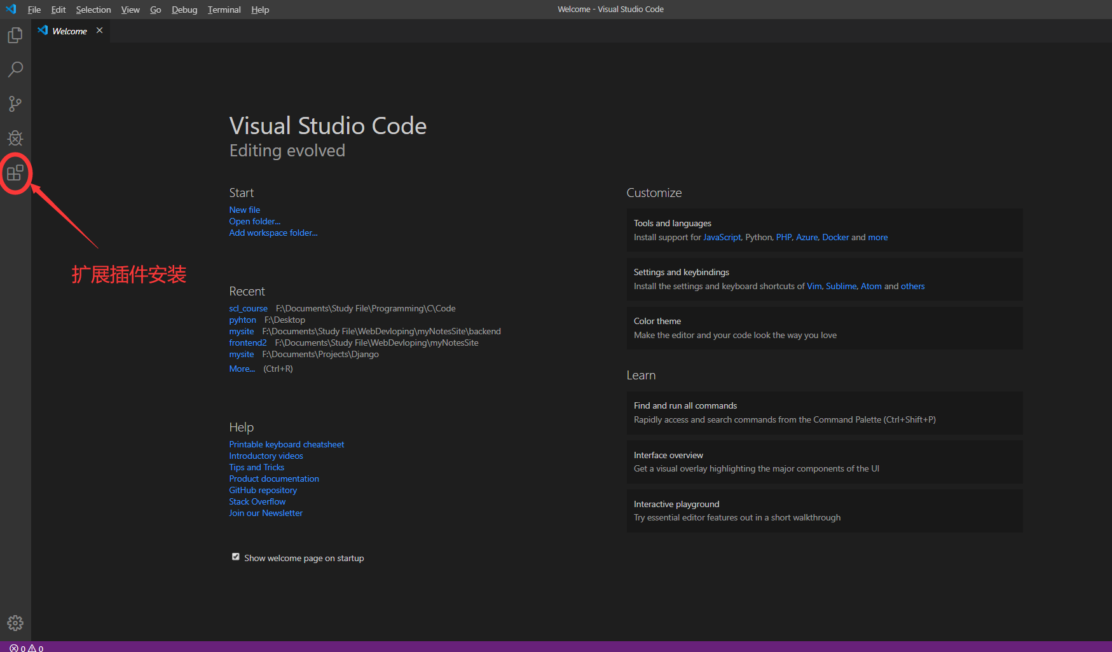Screen dimensions: 1112x652
Task: Click Sublime keybindings link
Action: point(841,286)
